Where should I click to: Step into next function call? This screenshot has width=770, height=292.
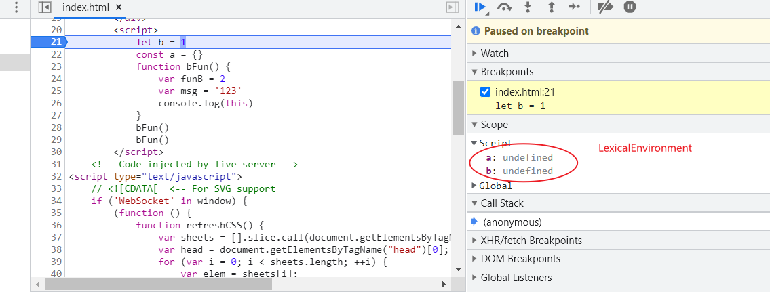pyautogui.click(x=528, y=7)
